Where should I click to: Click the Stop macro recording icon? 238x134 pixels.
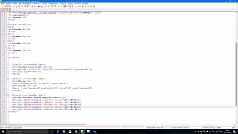(86, 6)
